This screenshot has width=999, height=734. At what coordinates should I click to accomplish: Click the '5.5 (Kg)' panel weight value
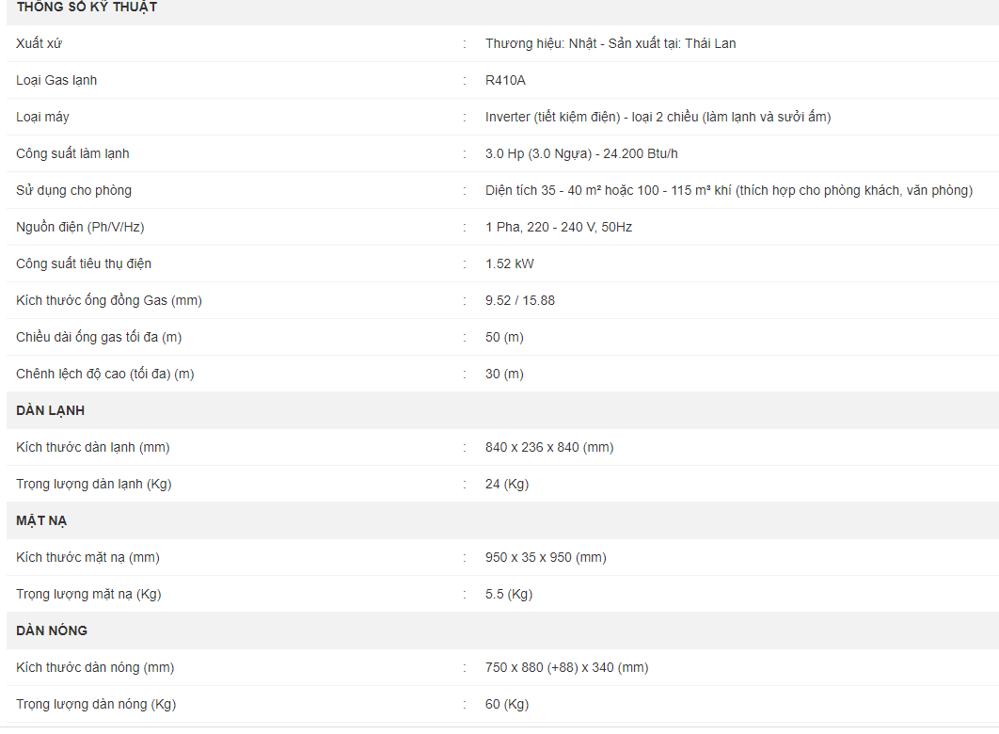pos(509,594)
